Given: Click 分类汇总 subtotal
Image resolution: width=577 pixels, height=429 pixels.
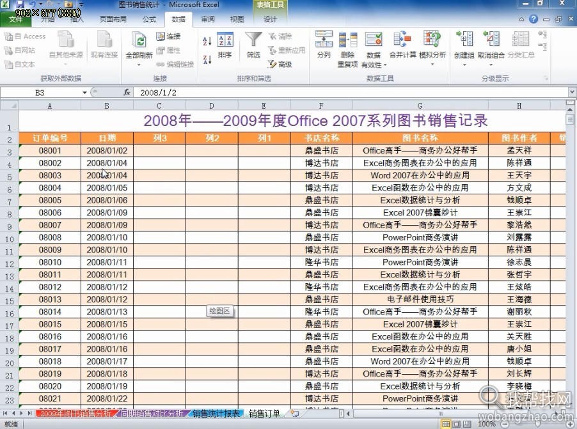Looking at the screenshot, I should [521, 45].
